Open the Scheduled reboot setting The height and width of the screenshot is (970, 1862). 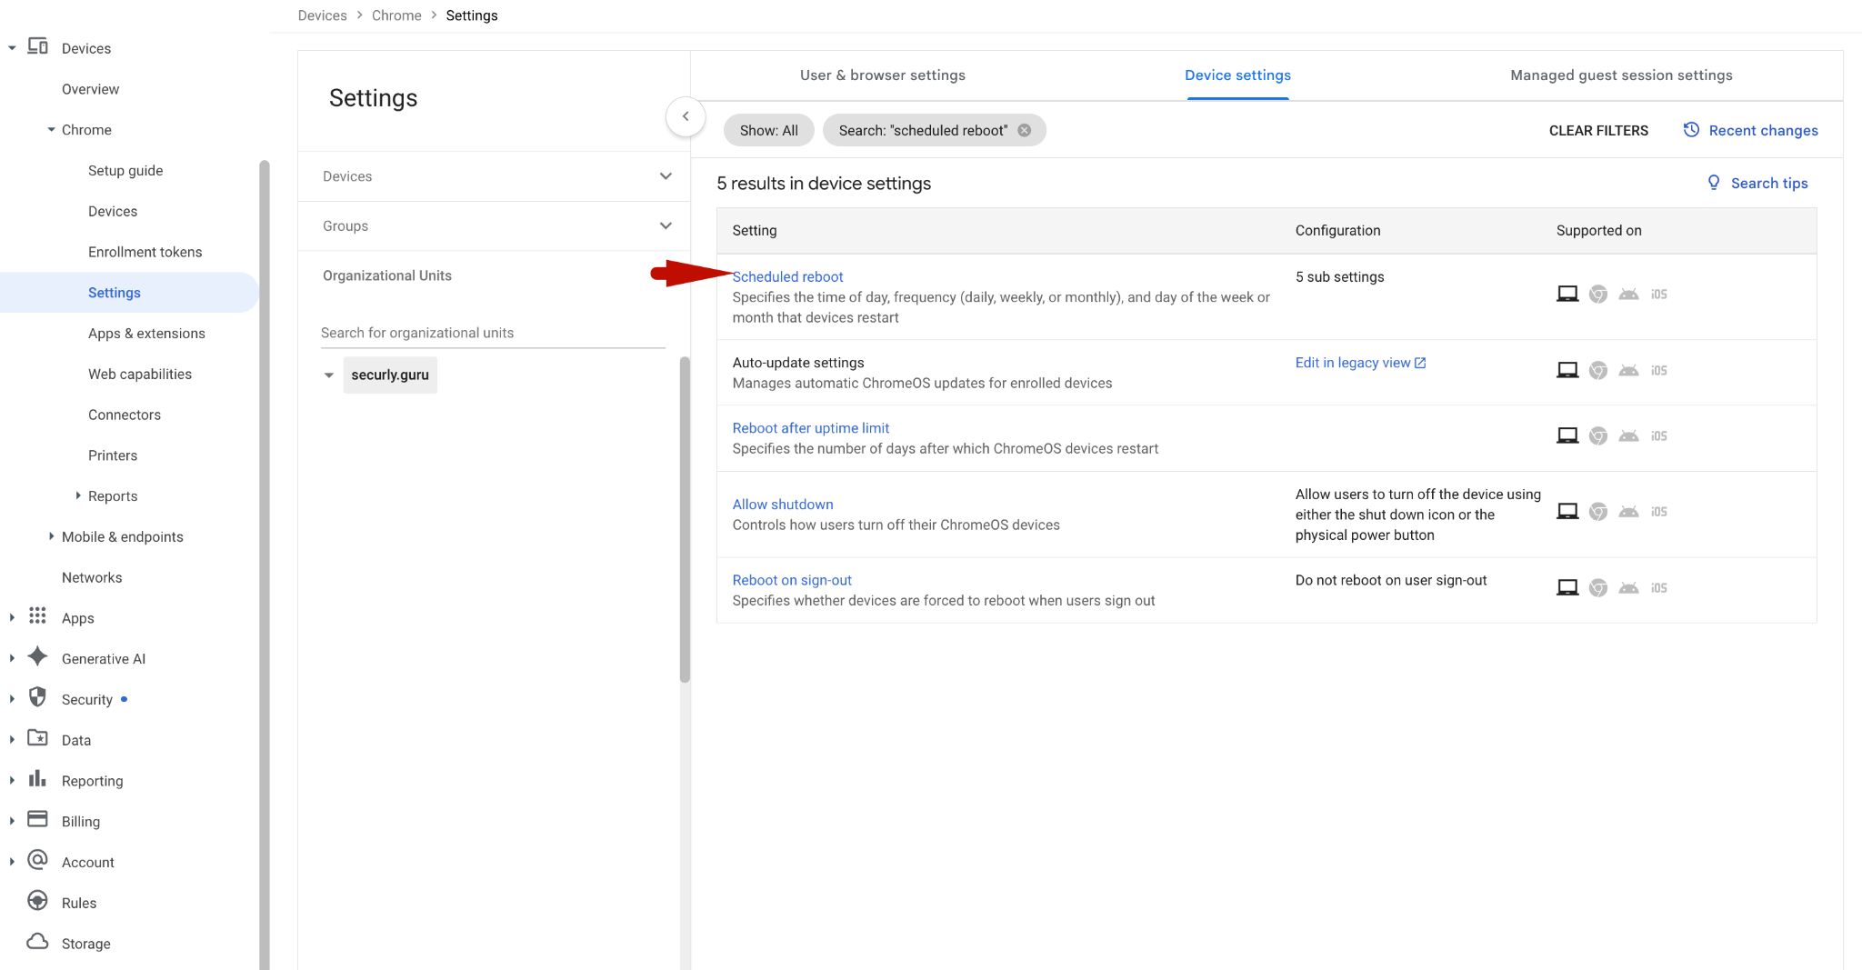click(x=787, y=276)
